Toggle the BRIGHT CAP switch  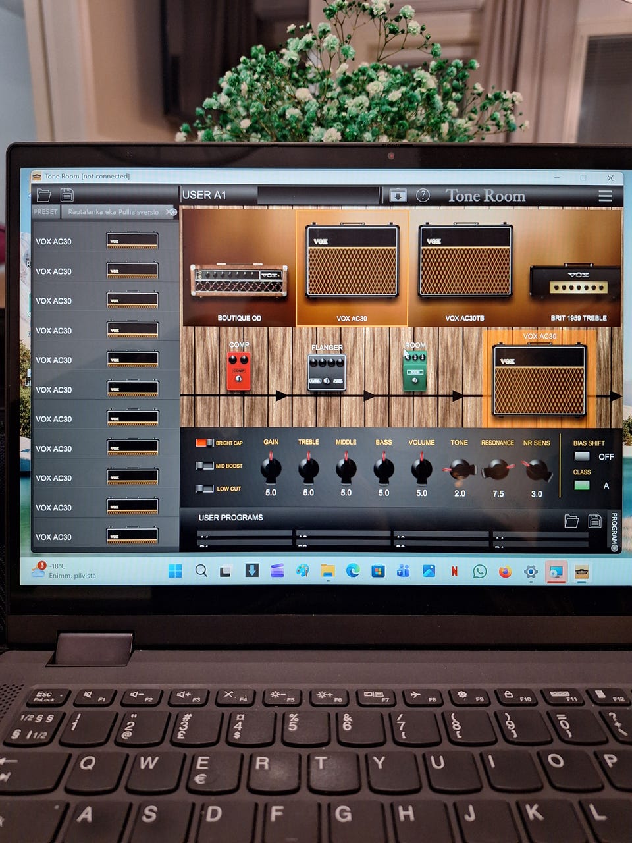tap(205, 443)
